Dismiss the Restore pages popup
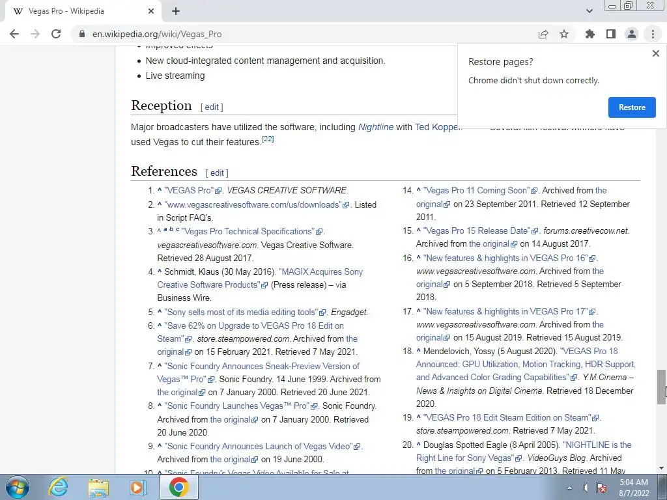Viewport: 667px width, 500px height. click(x=655, y=53)
